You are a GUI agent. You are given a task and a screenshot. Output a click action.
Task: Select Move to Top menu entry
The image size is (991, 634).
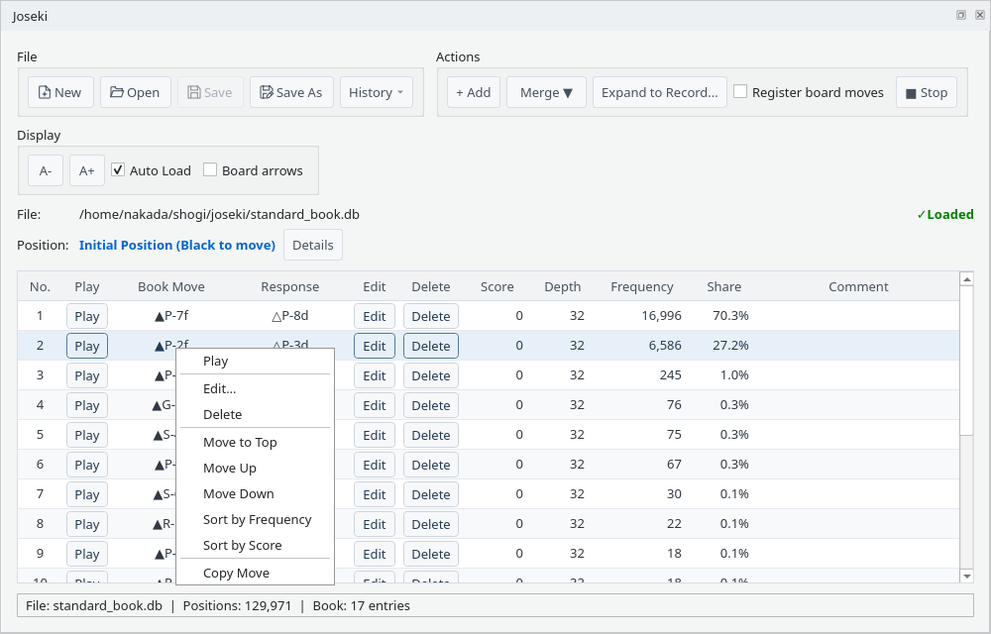click(x=255, y=442)
